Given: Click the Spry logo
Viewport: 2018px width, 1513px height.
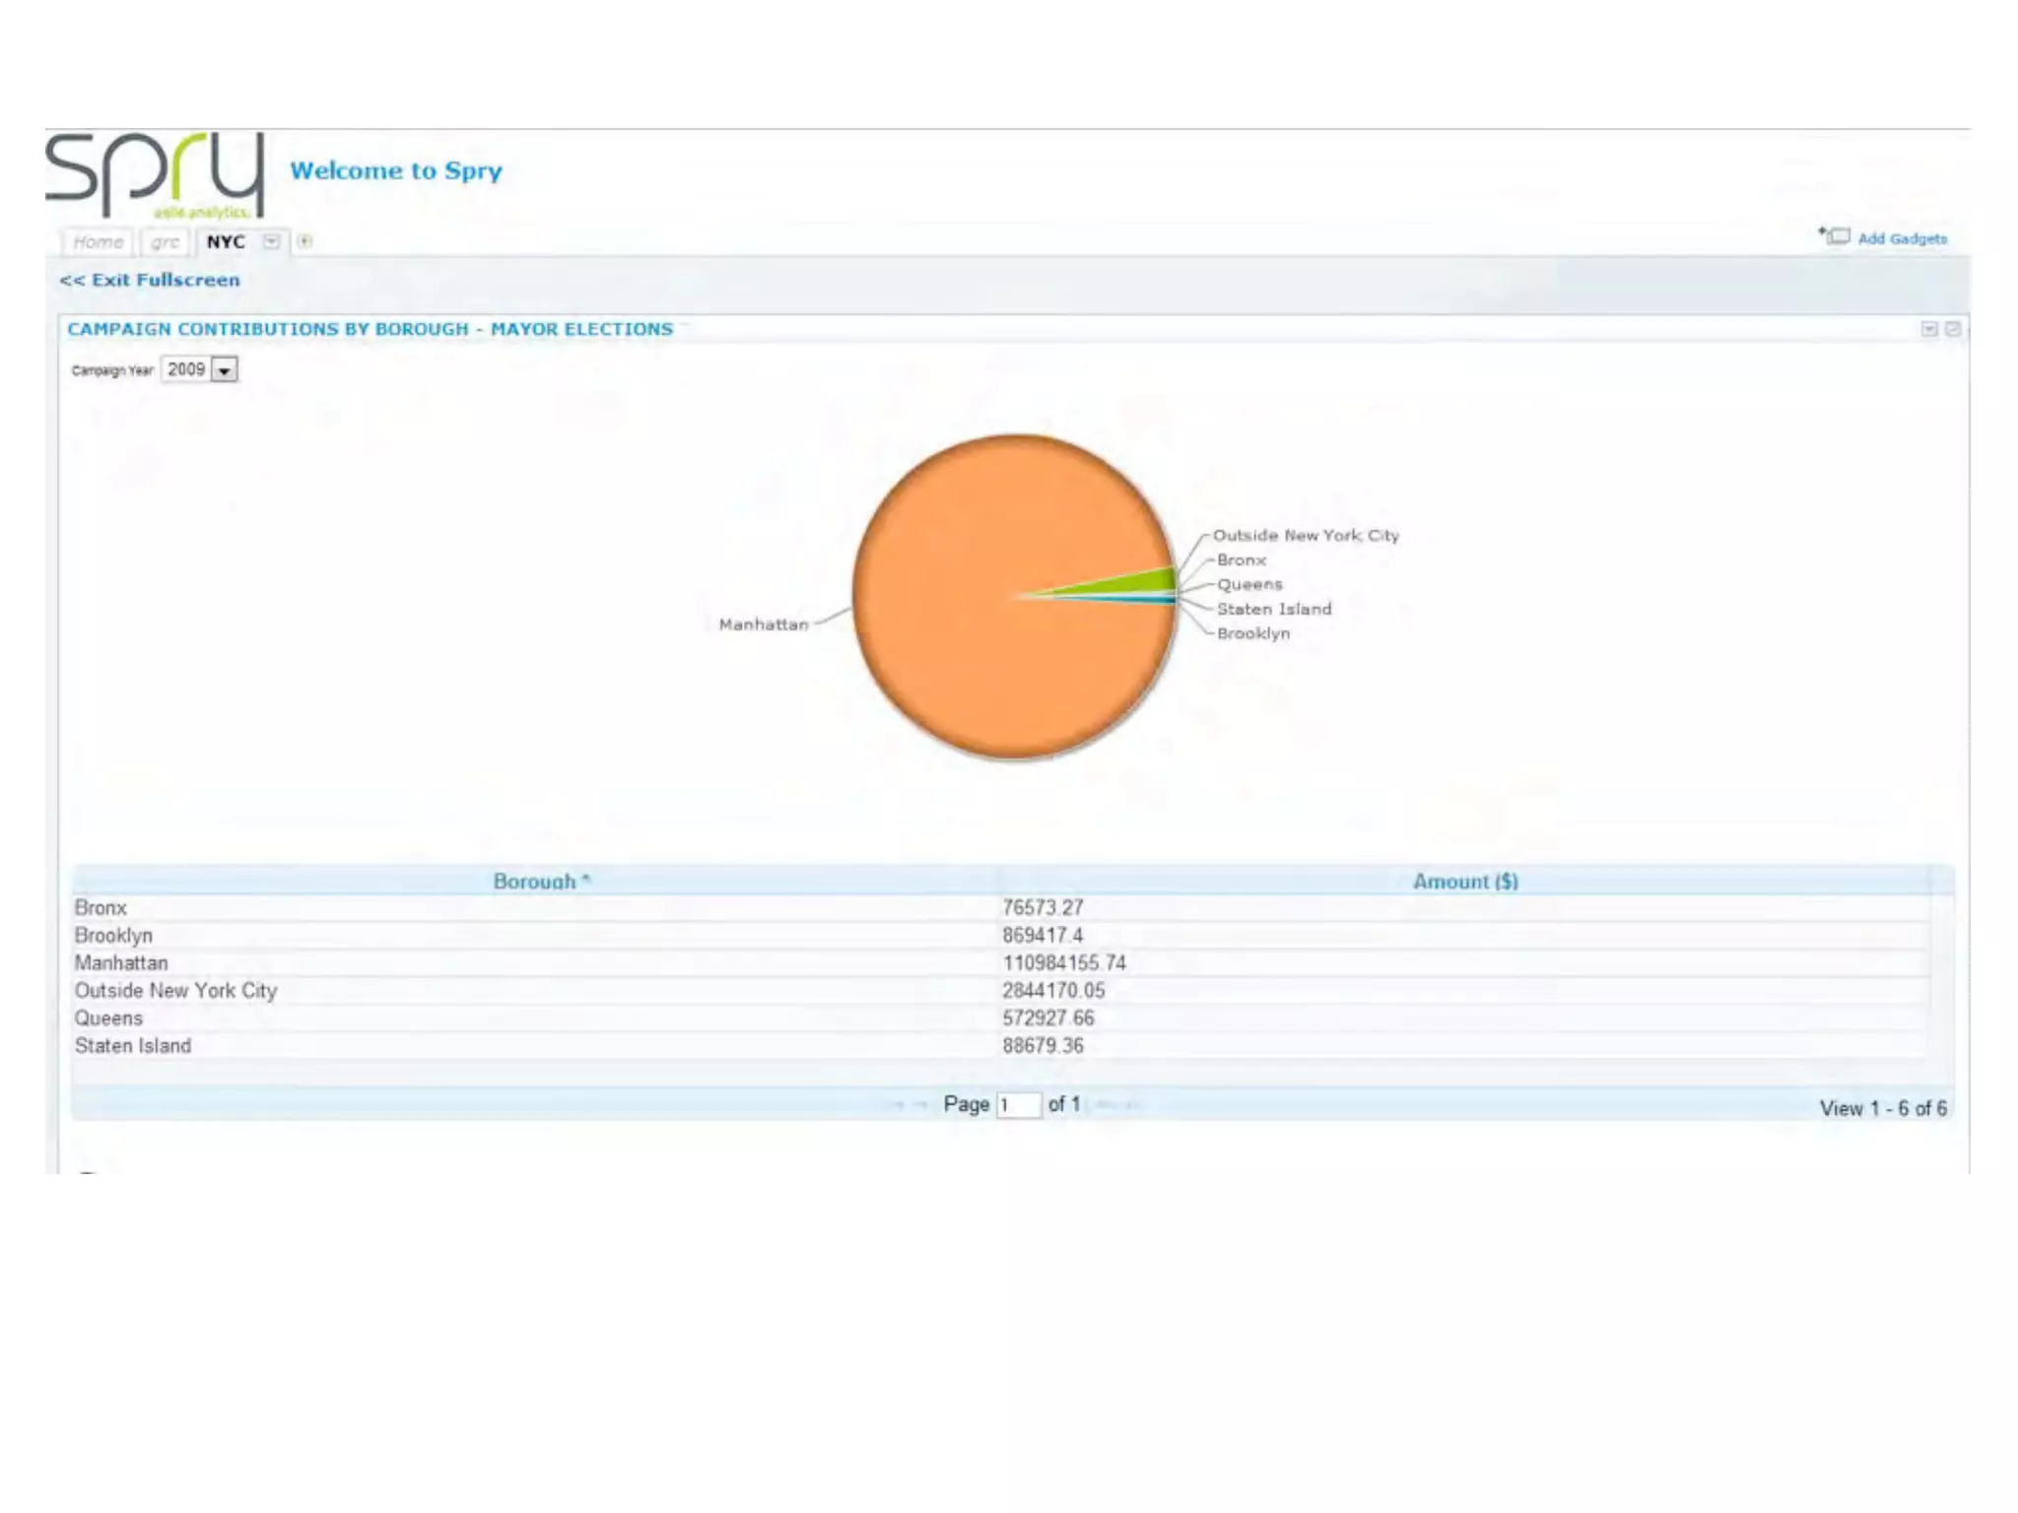Looking at the screenshot, I should pyautogui.click(x=156, y=175).
